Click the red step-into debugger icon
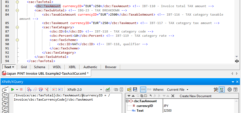 pyautogui.click(x=29, y=90)
